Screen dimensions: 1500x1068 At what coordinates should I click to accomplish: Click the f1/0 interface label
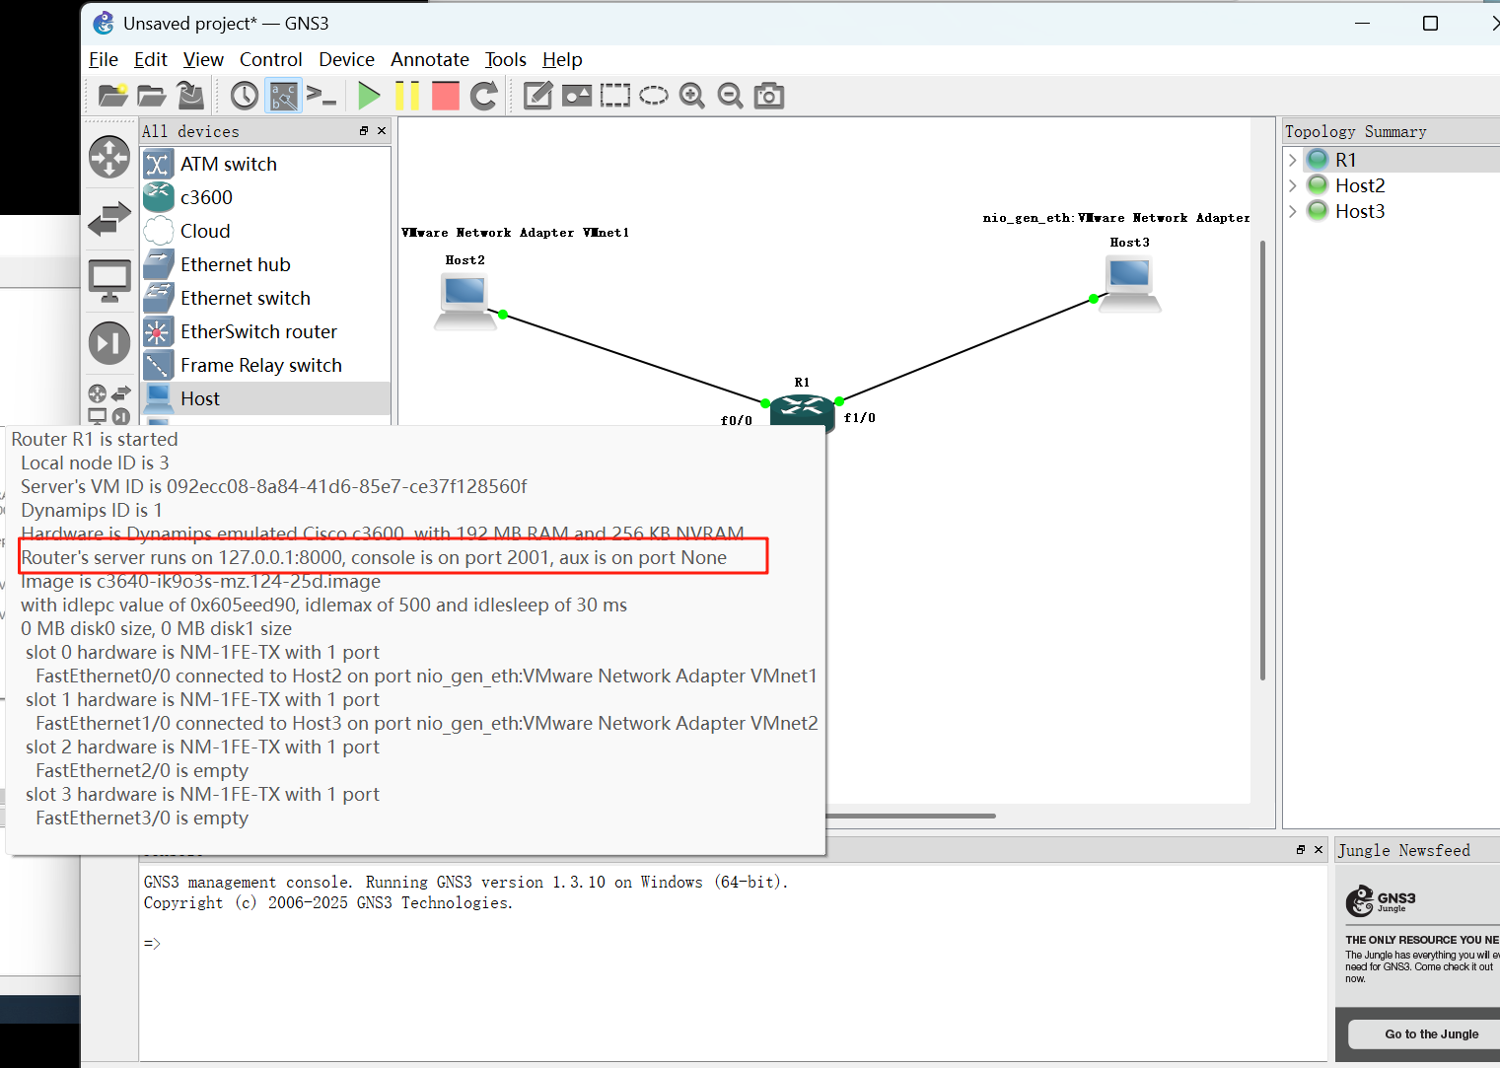coord(860,417)
